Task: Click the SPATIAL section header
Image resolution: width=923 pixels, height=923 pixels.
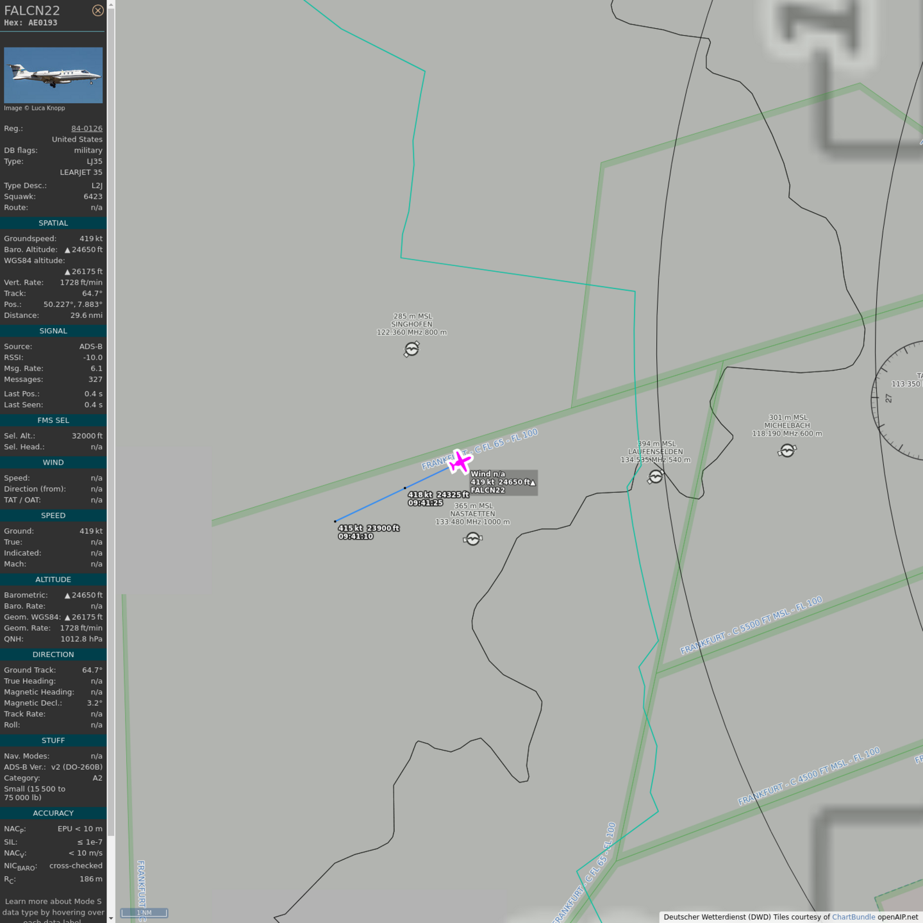Action: (x=53, y=223)
